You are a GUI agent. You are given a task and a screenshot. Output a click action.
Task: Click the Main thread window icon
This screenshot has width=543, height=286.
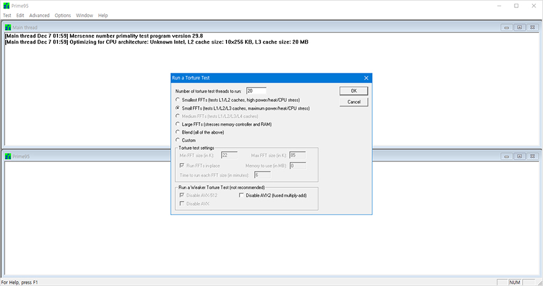(x=8, y=27)
